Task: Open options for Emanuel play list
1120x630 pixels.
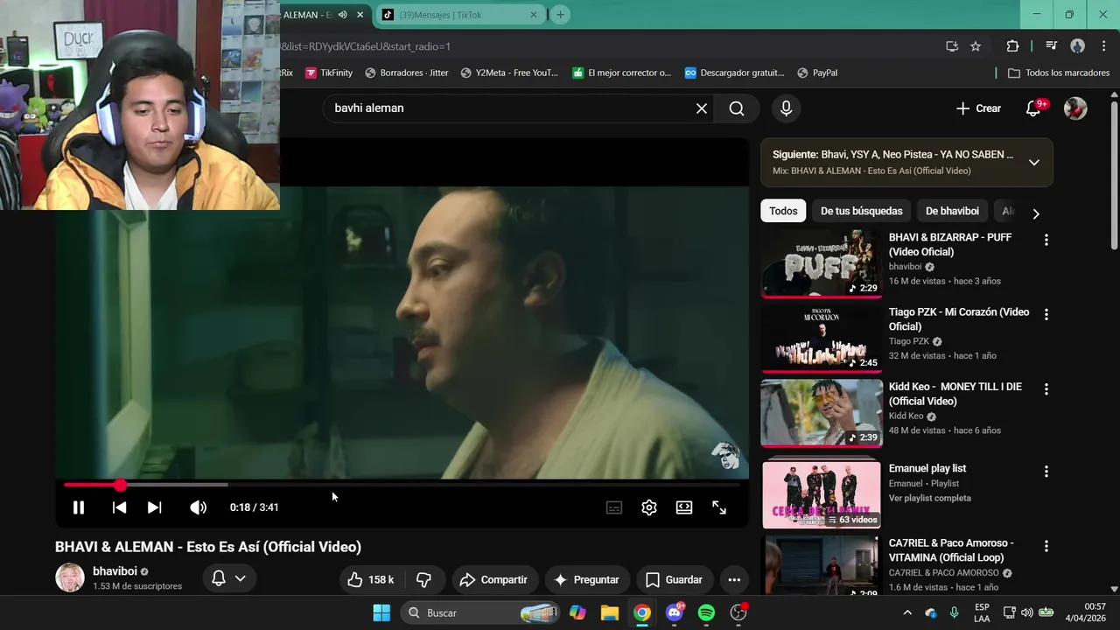Action: (x=1046, y=472)
